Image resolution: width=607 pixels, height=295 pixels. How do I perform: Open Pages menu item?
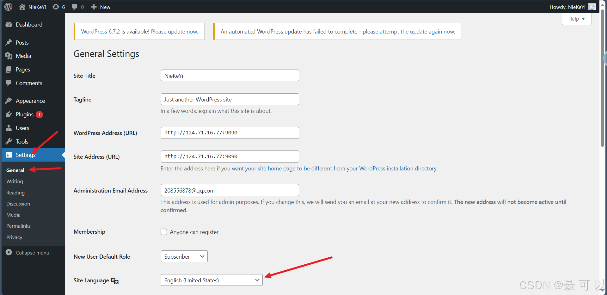[23, 70]
